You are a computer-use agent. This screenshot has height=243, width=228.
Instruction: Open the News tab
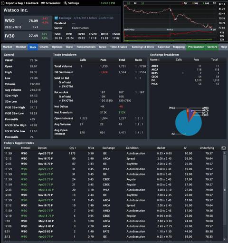tap(103, 47)
